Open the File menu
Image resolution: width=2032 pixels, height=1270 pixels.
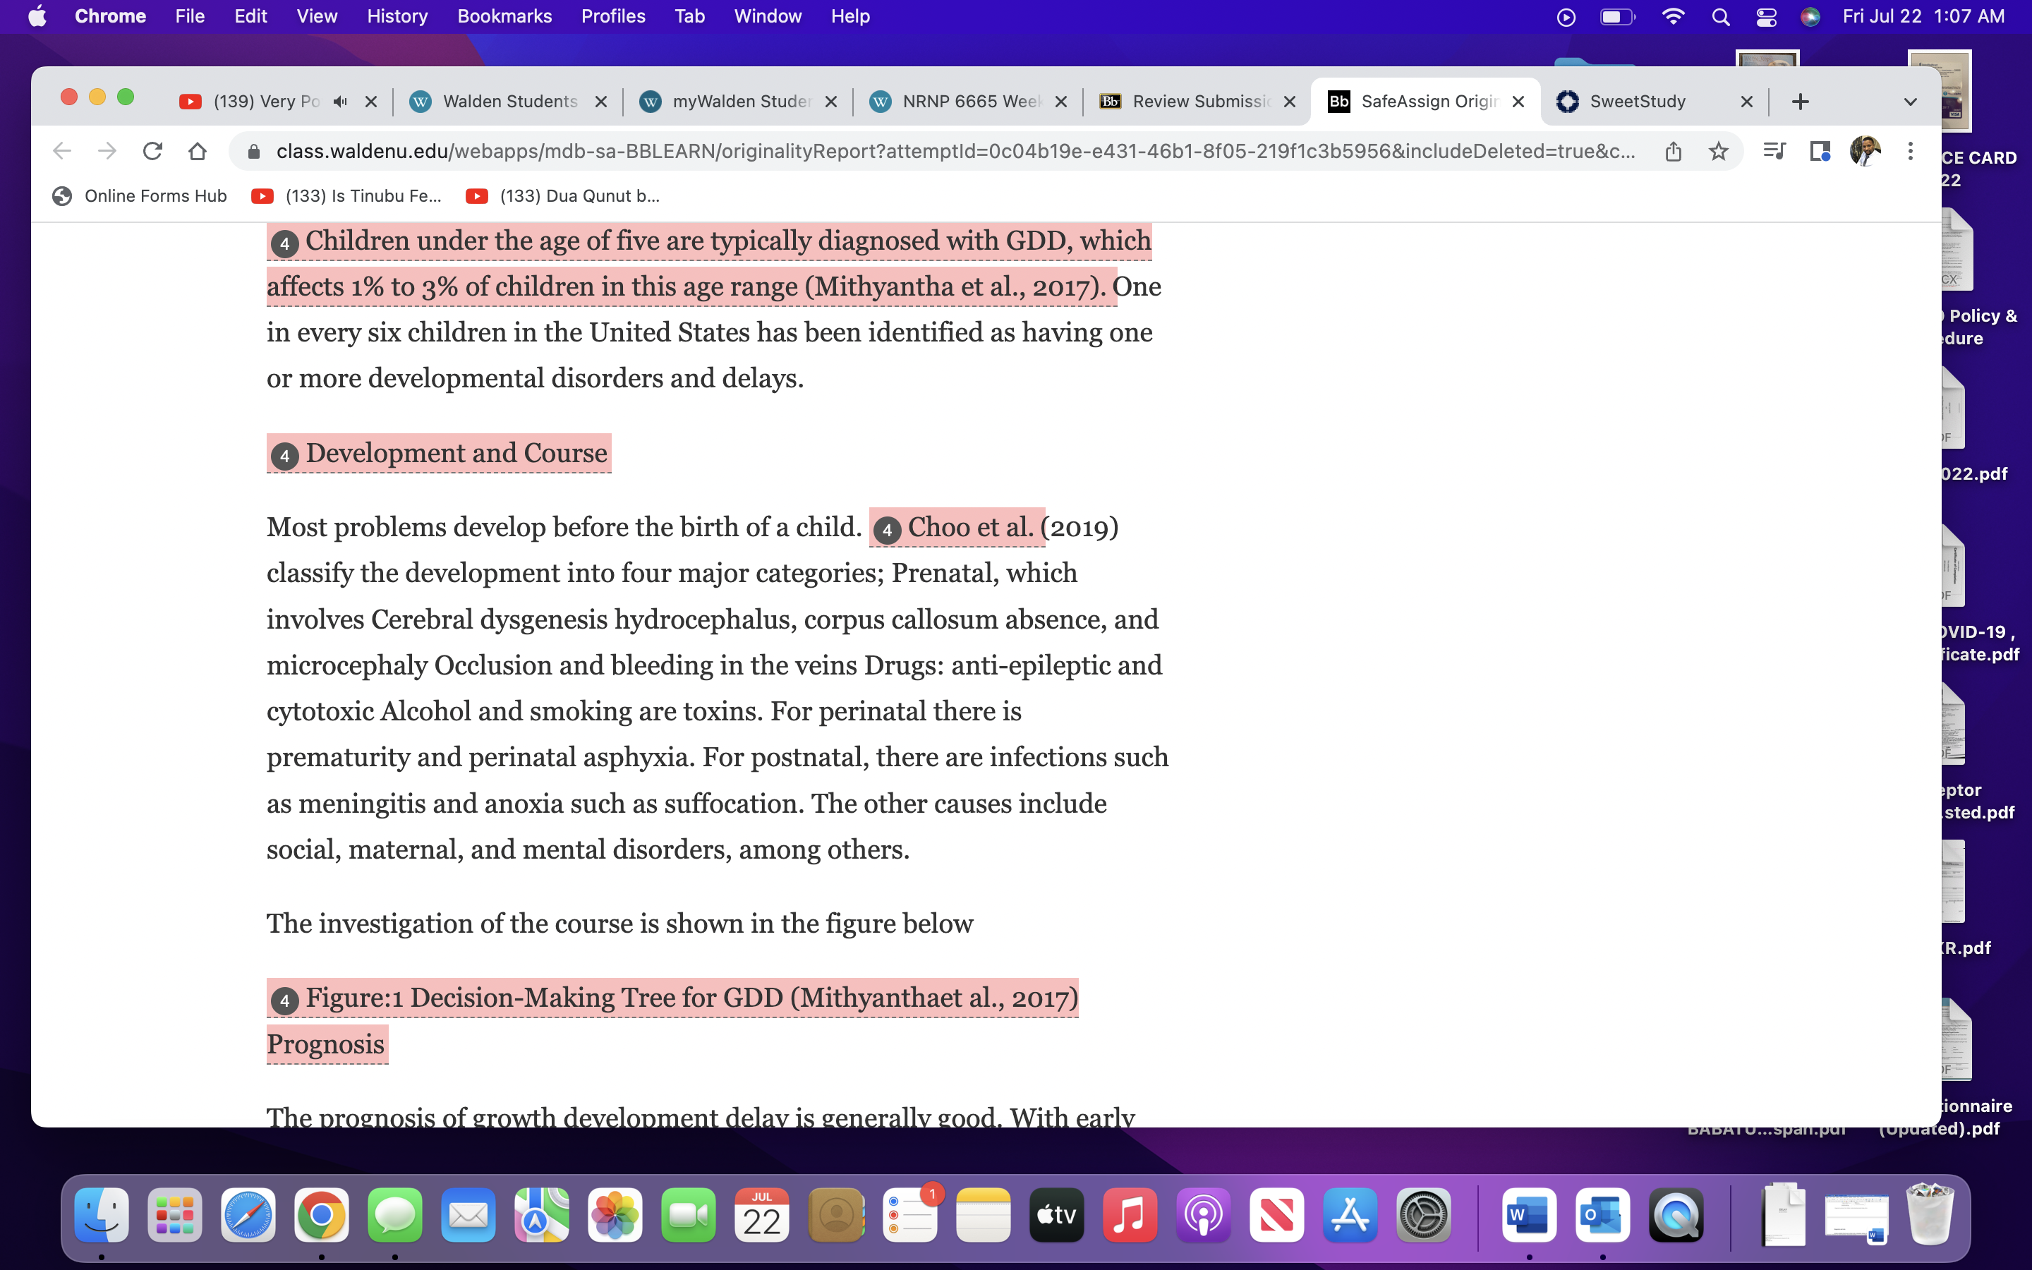(190, 16)
